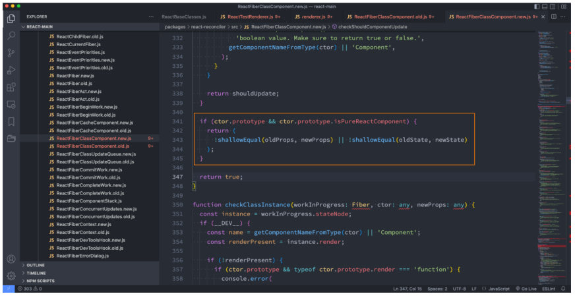The image size is (575, 296).
Task: Open the Run and Debug view
Action: pyautogui.click(x=11, y=70)
